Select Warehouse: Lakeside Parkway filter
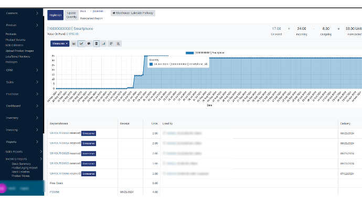 133,13
